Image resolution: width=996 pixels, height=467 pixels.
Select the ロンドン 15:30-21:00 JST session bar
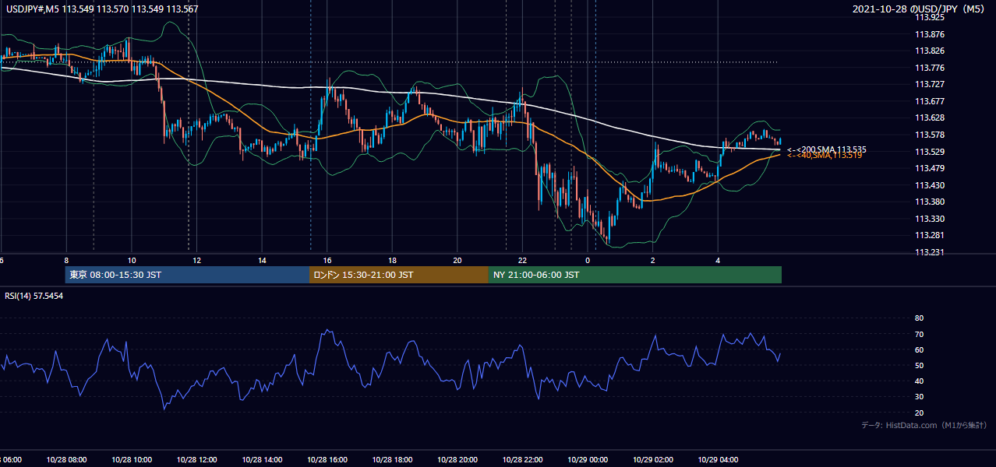click(399, 275)
